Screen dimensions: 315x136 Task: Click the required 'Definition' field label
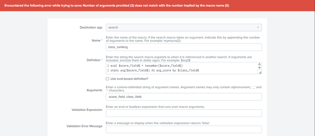(94, 60)
